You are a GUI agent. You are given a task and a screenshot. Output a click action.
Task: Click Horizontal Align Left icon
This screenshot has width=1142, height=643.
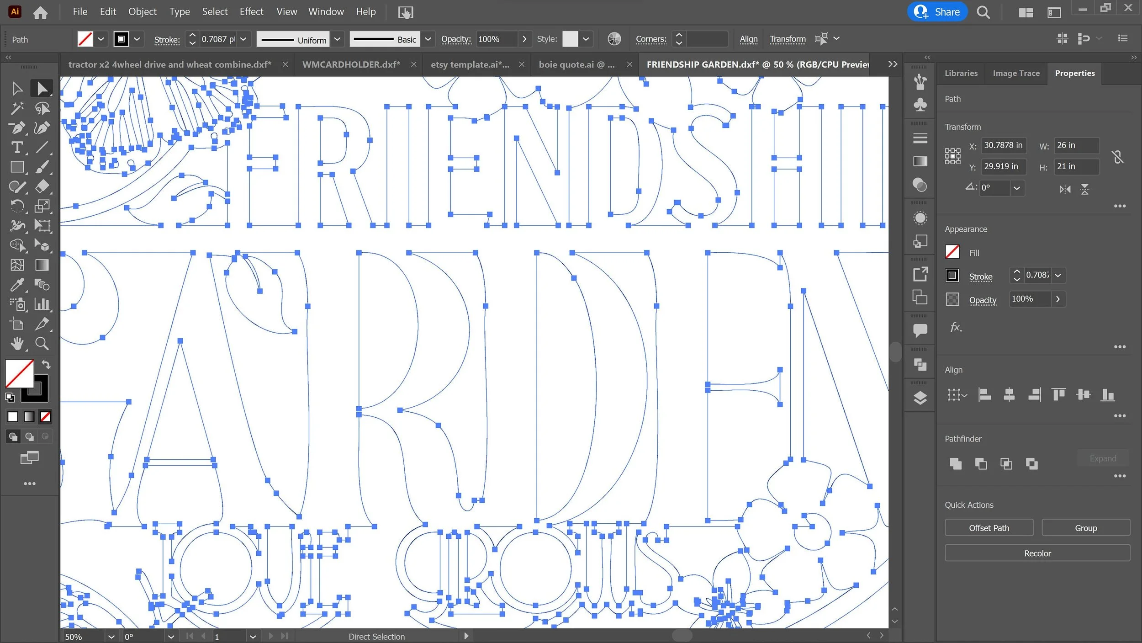(x=985, y=394)
